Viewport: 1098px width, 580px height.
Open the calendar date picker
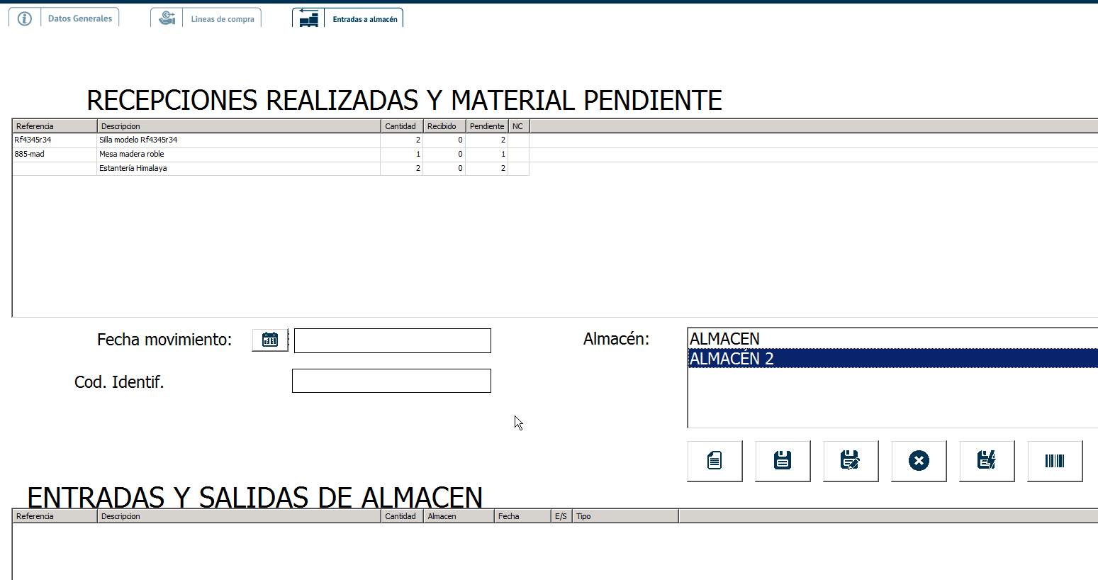[270, 340]
